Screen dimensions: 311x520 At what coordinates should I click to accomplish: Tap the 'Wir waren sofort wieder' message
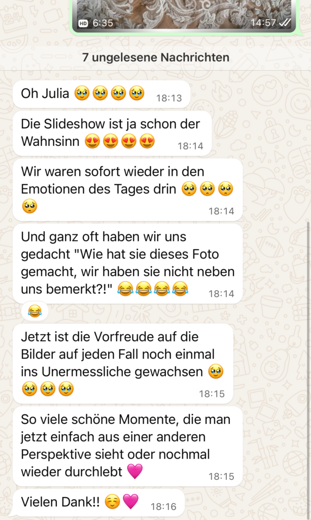(x=127, y=190)
